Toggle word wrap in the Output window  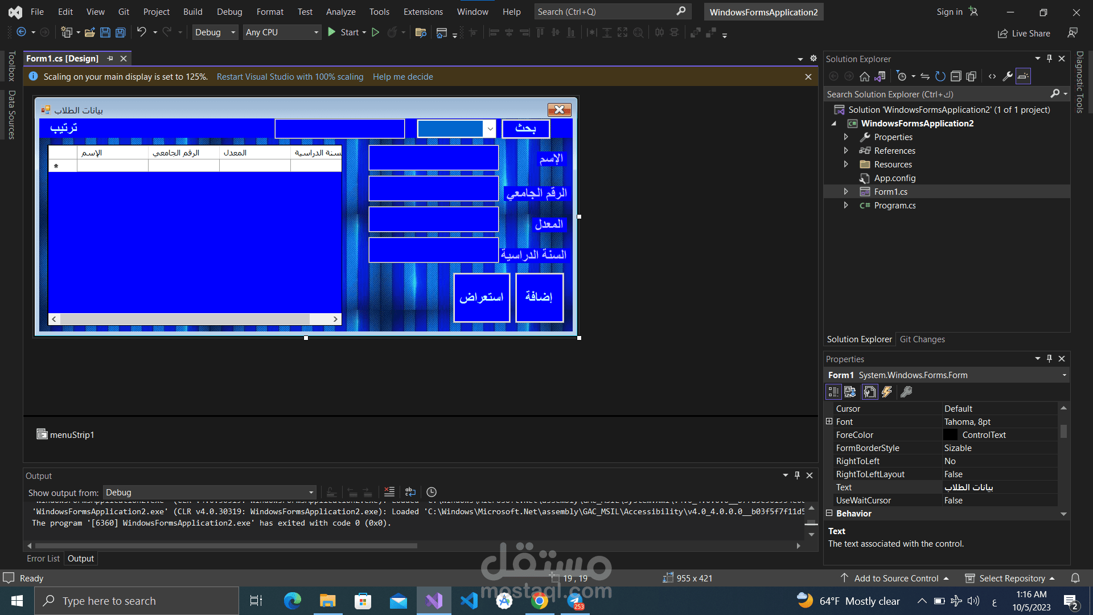coord(410,492)
